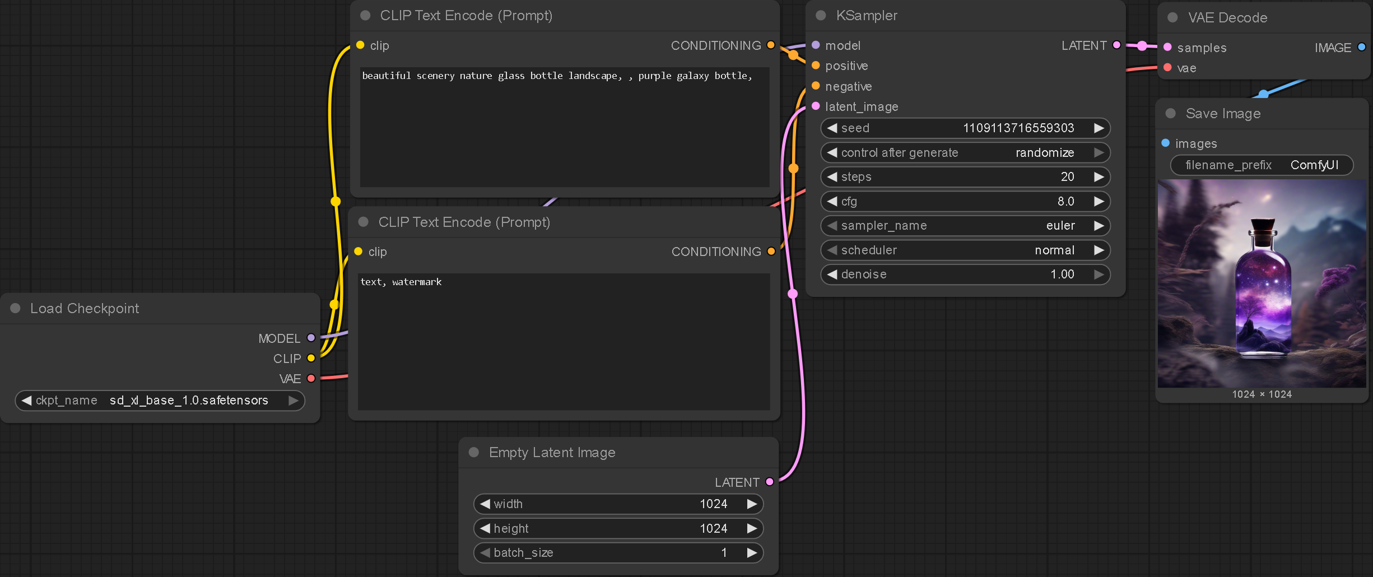Decrease the seed value with left arrow
The width and height of the screenshot is (1373, 577).
tap(832, 128)
